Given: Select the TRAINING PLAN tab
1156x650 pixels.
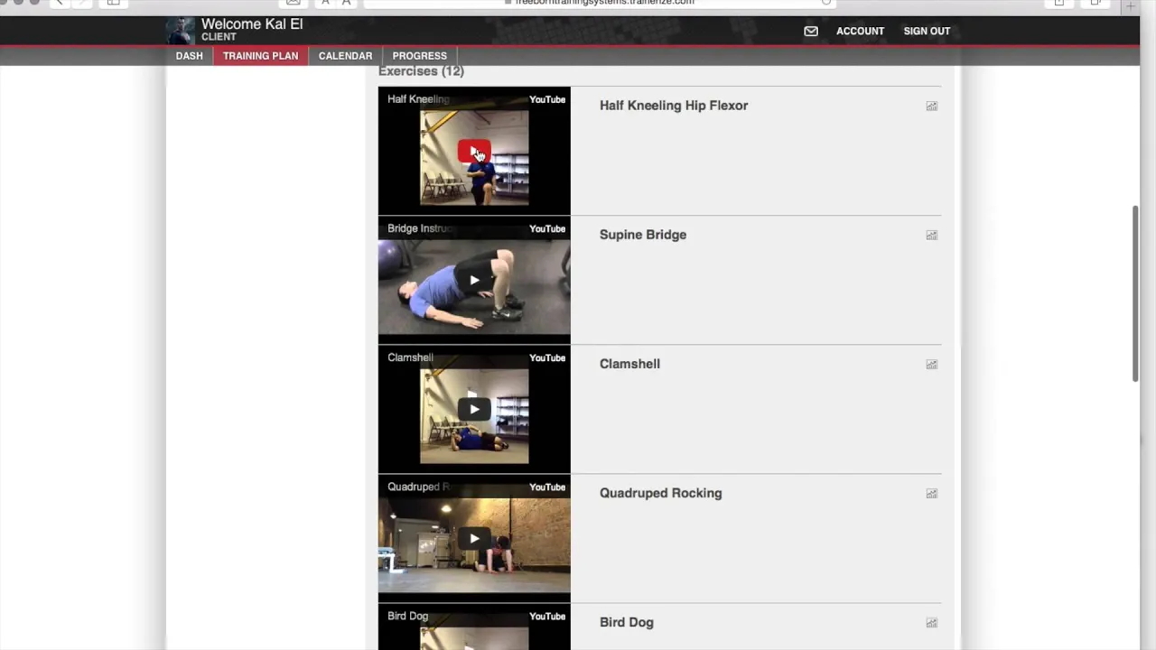Looking at the screenshot, I should (x=260, y=56).
